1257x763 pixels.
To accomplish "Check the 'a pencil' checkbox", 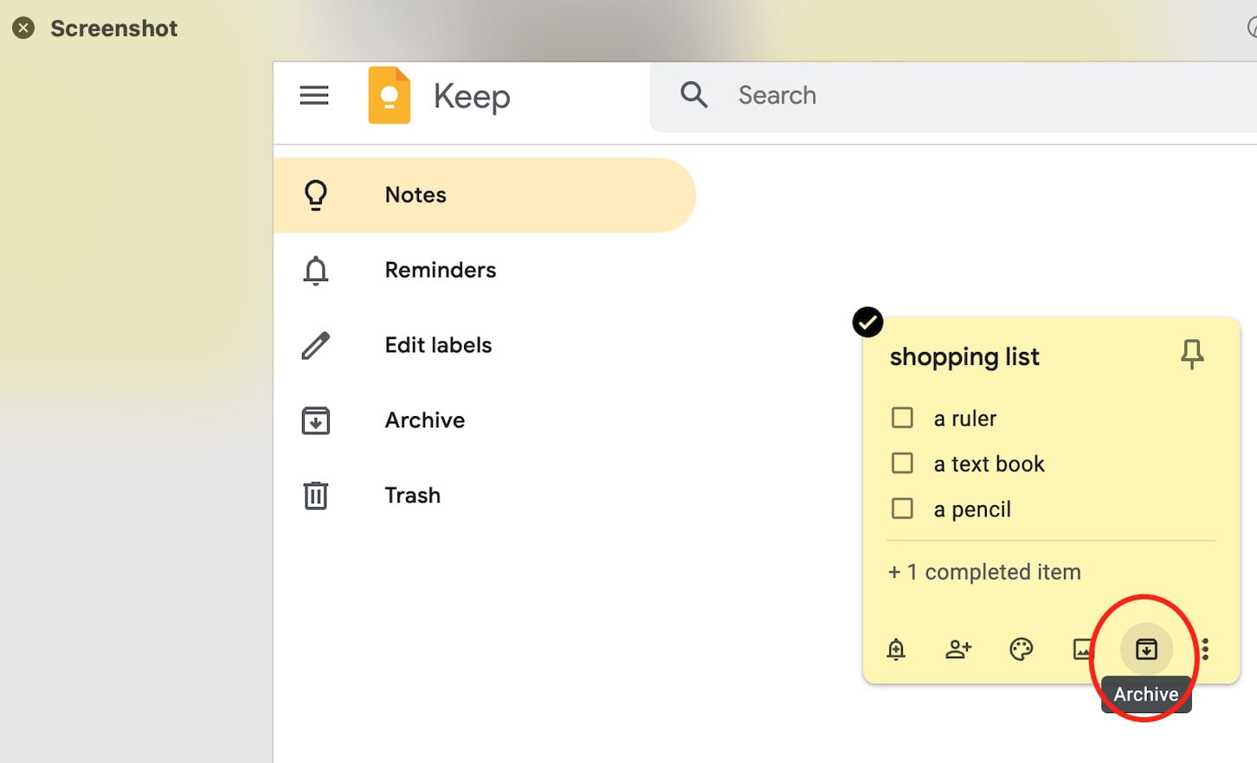I will point(902,508).
